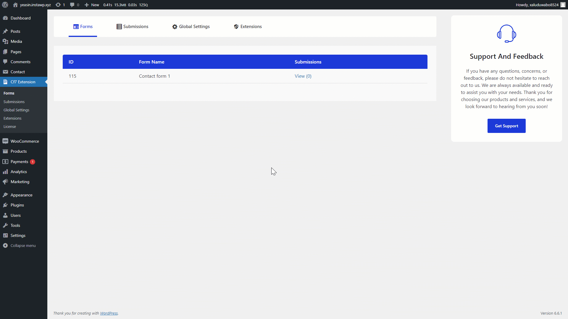The height and width of the screenshot is (319, 568).
Task: Open the Extensions tab
Action: [x=248, y=27]
